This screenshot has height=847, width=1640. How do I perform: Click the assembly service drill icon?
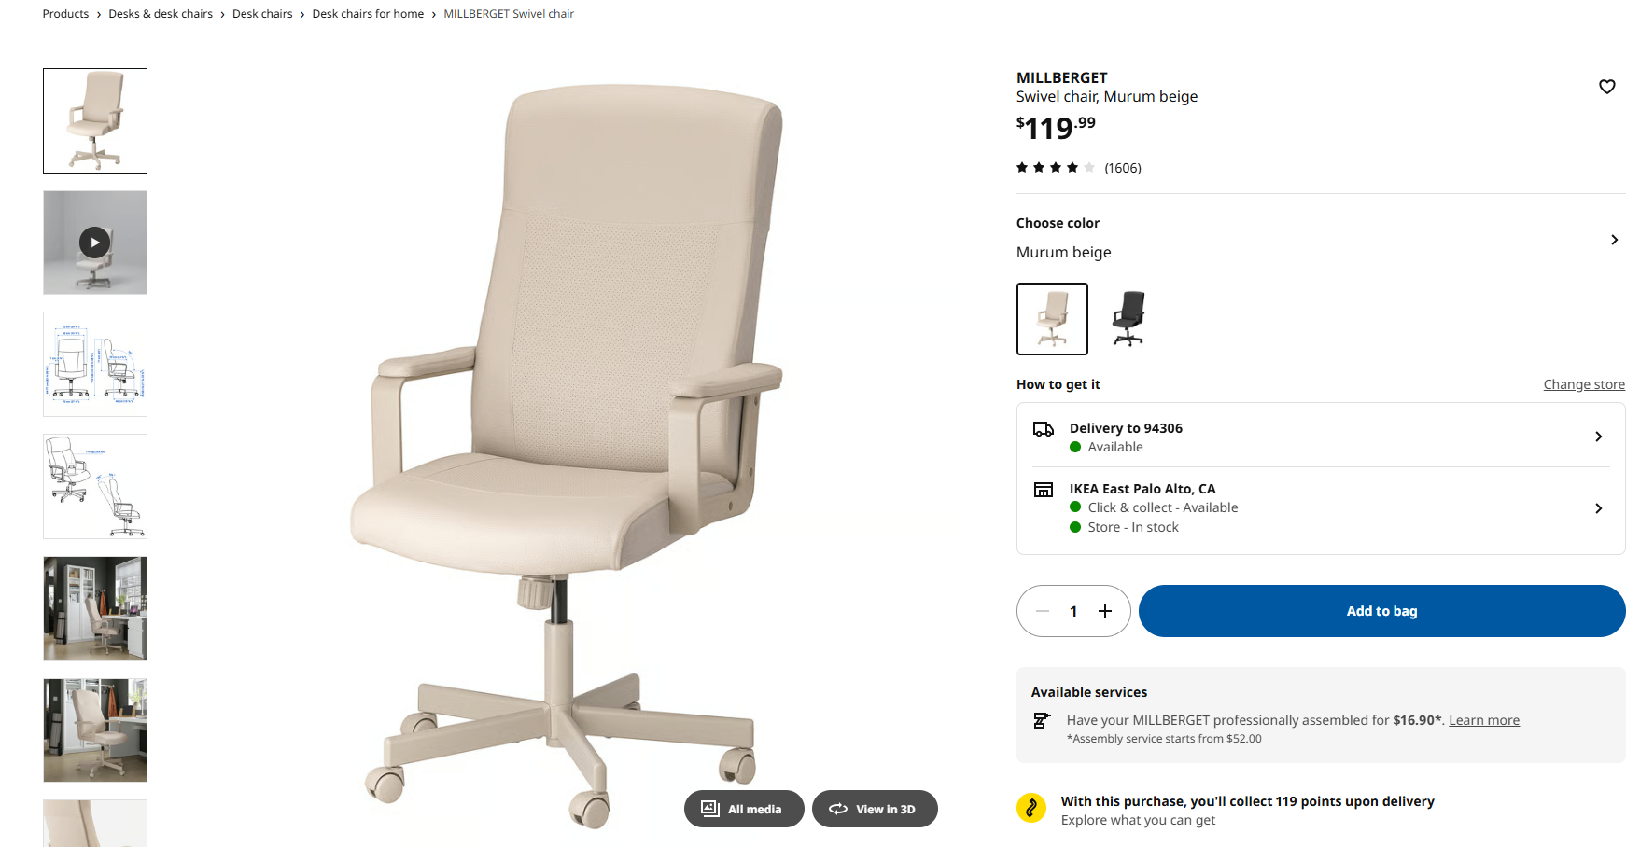(x=1042, y=720)
